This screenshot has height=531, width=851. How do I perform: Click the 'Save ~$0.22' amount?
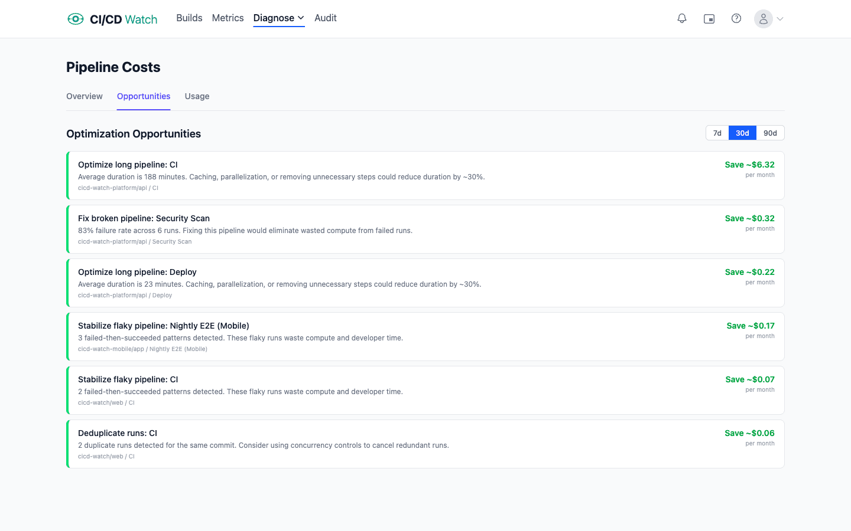749,272
